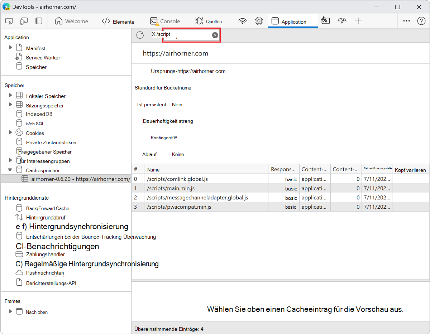The width and height of the screenshot is (430, 334).
Task: Select IndexedDB in the sidebar
Action: click(39, 114)
